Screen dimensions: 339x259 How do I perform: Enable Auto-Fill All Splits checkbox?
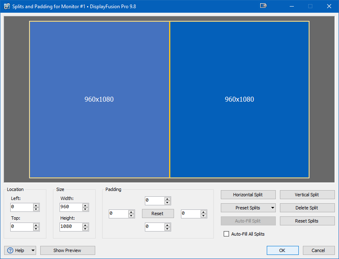pyautogui.click(x=226, y=234)
